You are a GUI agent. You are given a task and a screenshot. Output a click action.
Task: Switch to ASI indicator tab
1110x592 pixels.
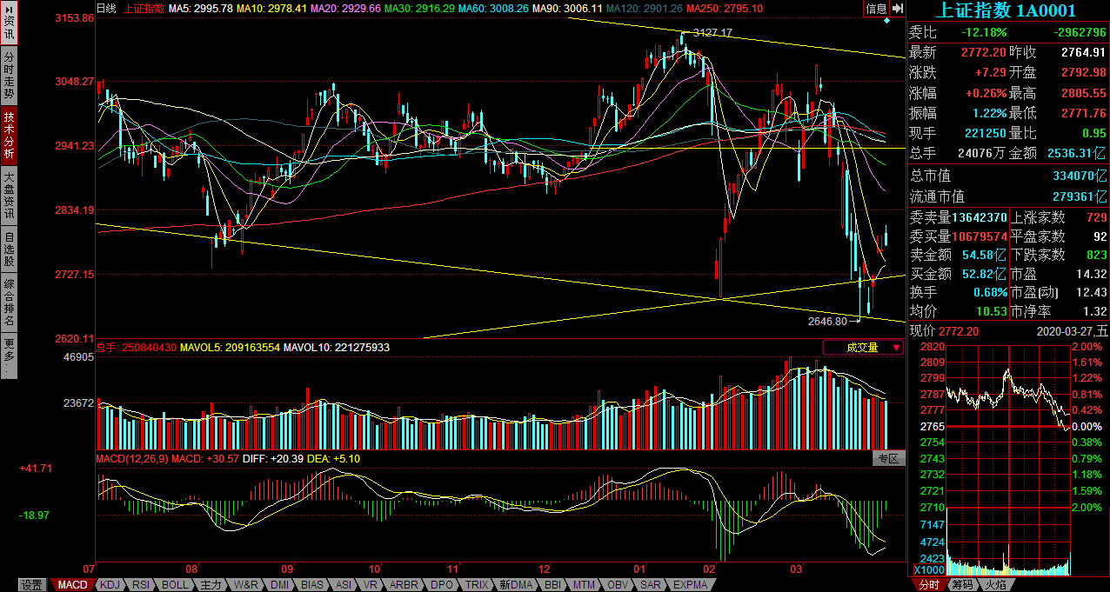(344, 585)
